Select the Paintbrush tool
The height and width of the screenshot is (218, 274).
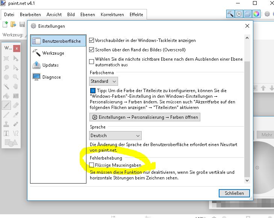6,105
